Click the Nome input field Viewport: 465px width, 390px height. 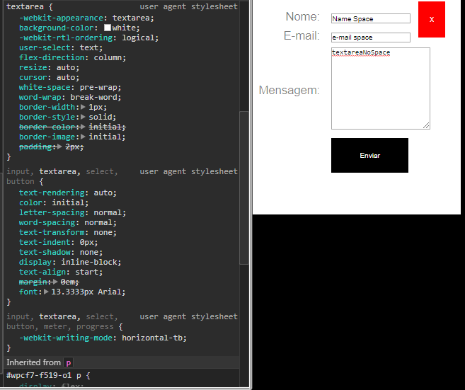point(371,18)
